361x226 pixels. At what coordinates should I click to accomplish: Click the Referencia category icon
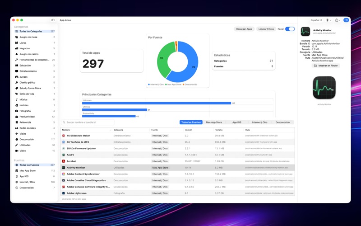coord(17,122)
